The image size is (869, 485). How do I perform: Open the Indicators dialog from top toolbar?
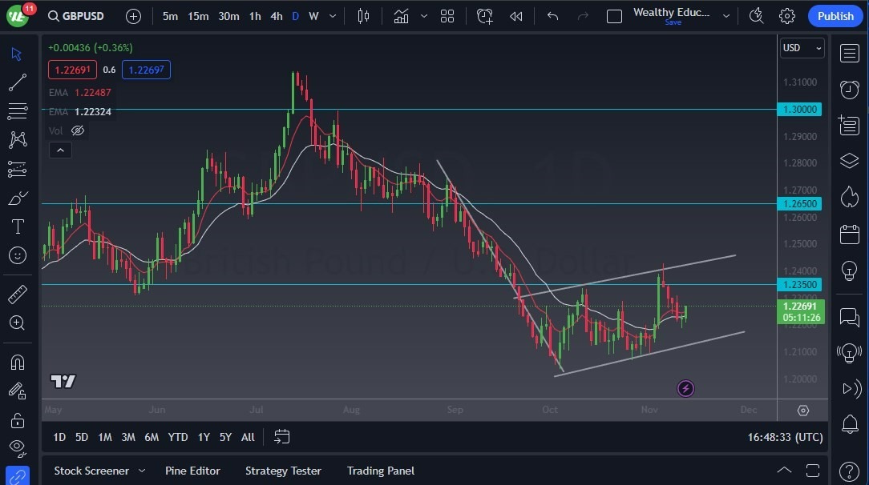click(401, 15)
